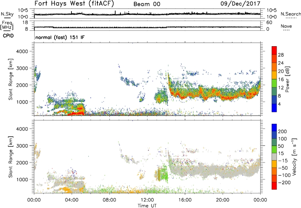Screen dimensions: 301x208
Task: Click the "Time UT" axis label
Action: [x=147, y=205]
